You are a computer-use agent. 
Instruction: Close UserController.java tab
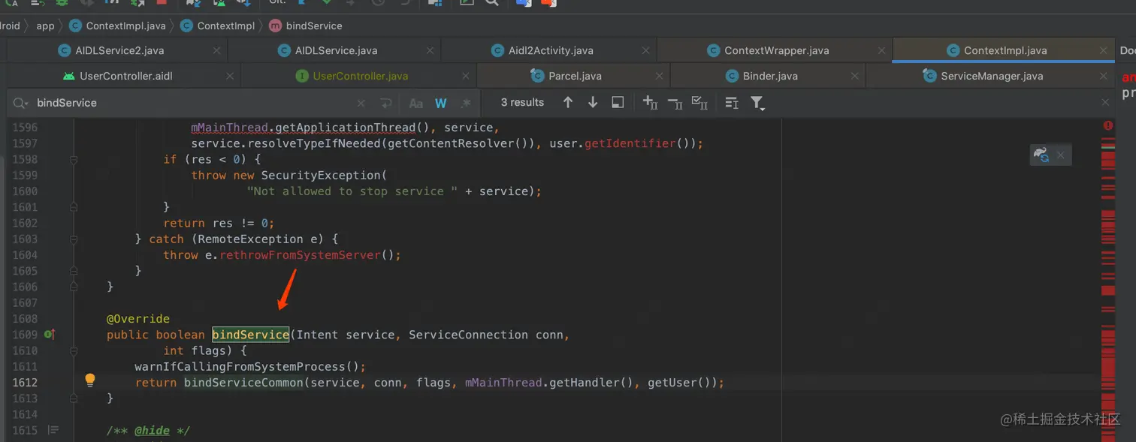(465, 77)
